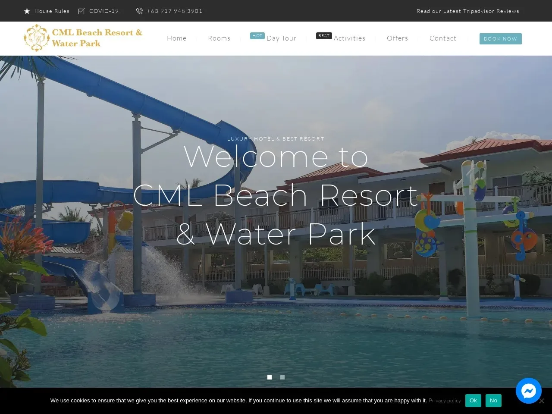Open the Offers menu item
The width and height of the screenshot is (552, 414).
click(x=398, y=38)
